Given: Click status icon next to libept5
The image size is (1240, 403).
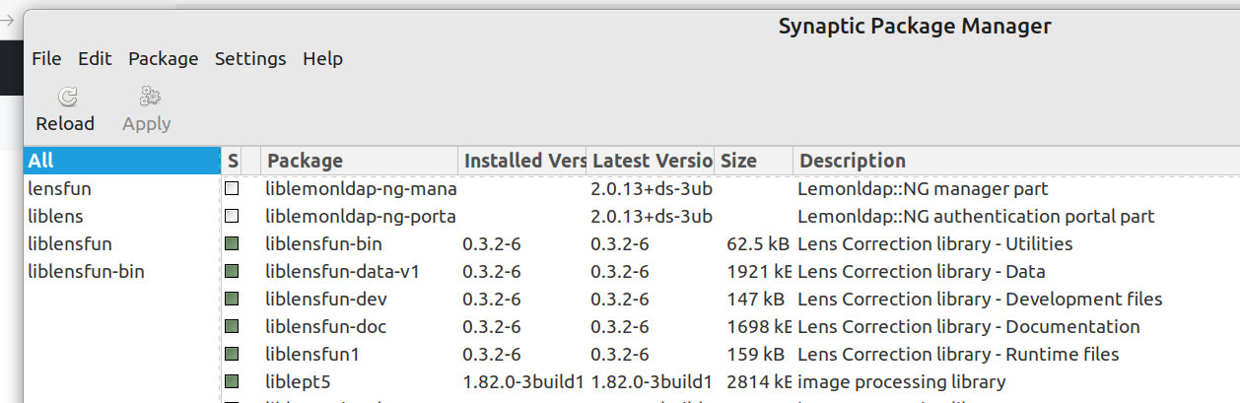Looking at the screenshot, I should coord(232,381).
